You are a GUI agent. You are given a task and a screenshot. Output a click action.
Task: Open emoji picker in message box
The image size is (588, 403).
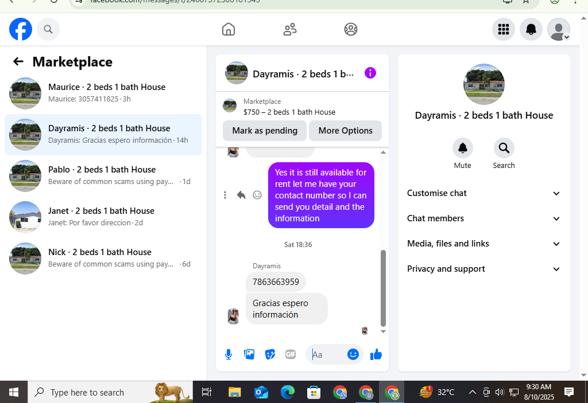353,354
